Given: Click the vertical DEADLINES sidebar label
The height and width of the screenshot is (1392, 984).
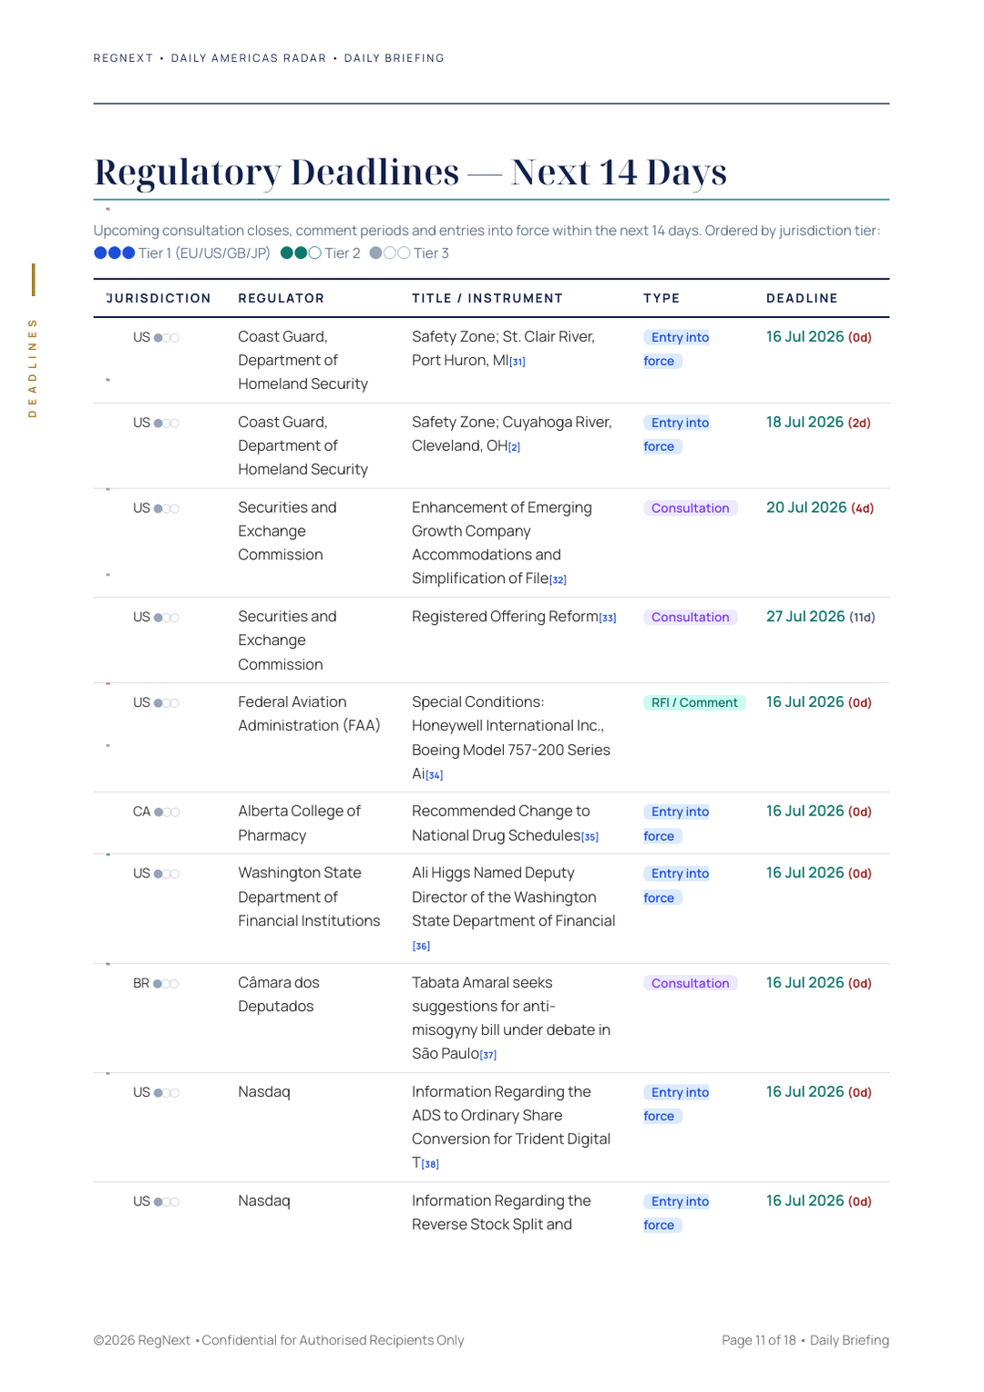Looking at the screenshot, I should [x=33, y=367].
